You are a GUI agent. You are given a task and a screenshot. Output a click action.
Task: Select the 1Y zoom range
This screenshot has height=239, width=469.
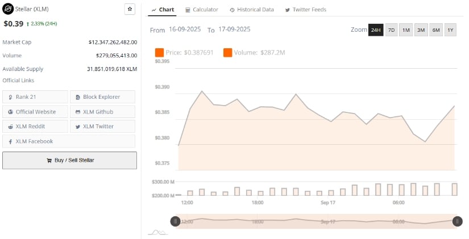(x=450, y=30)
